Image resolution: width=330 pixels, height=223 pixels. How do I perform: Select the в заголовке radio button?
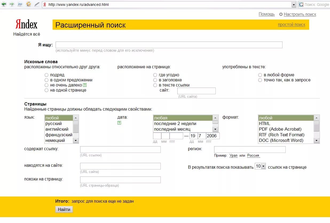(x=155, y=80)
